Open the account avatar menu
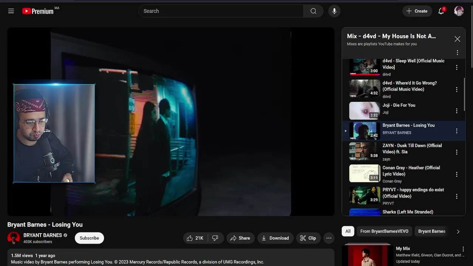The width and height of the screenshot is (473, 266). click(459, 11)
